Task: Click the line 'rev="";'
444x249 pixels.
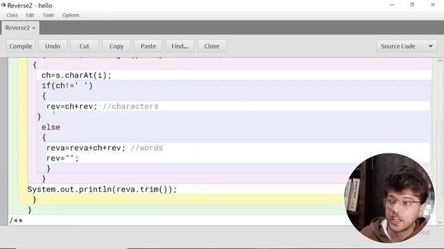Action: tap(62, 158)
